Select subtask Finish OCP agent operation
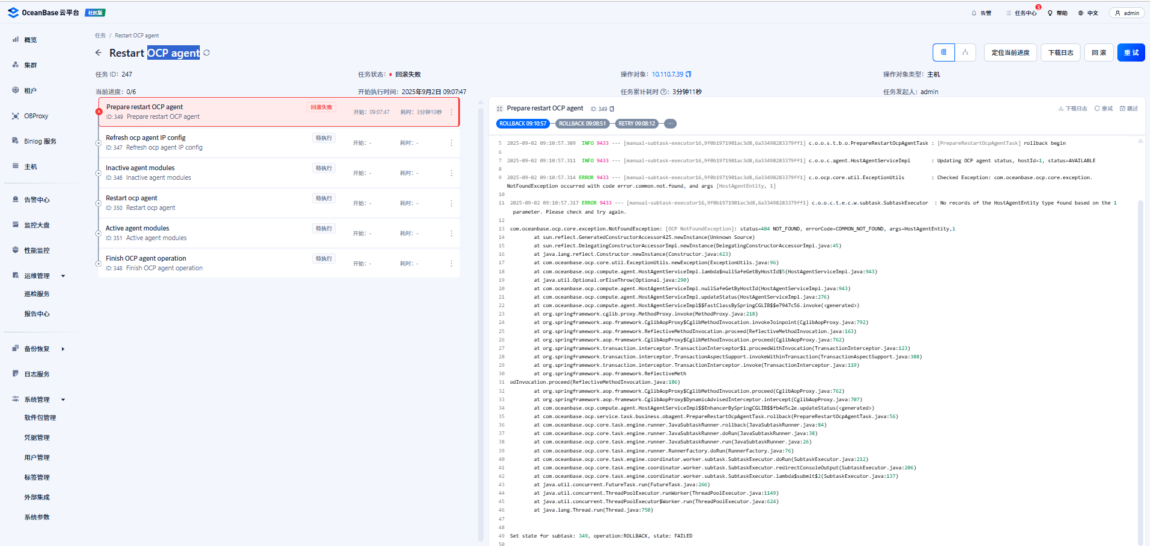This screenshot has width=1150, height=546. click(279, 263)
